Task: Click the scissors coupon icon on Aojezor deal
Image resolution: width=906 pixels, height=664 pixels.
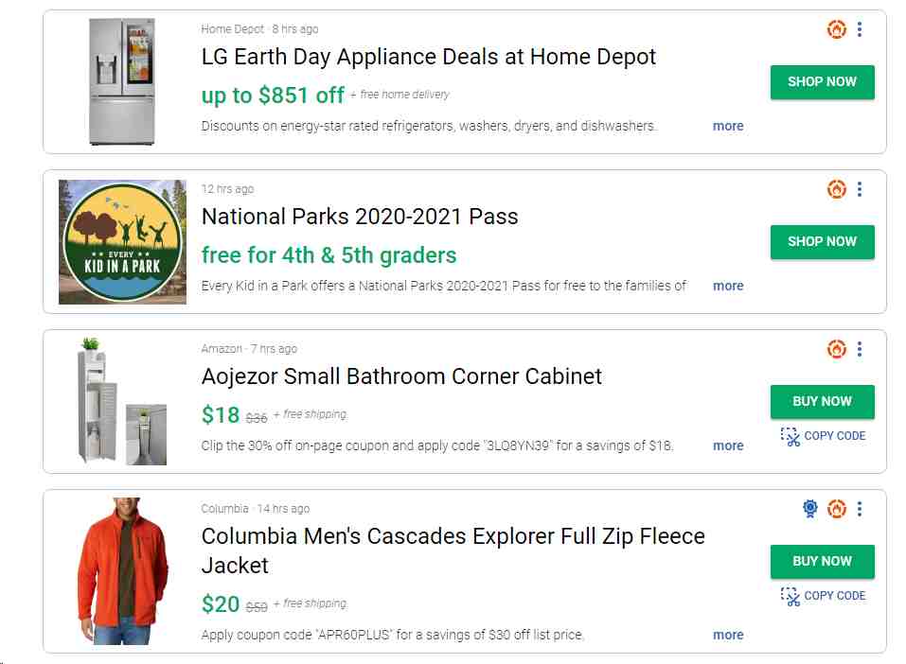Action: click(791, 436)
